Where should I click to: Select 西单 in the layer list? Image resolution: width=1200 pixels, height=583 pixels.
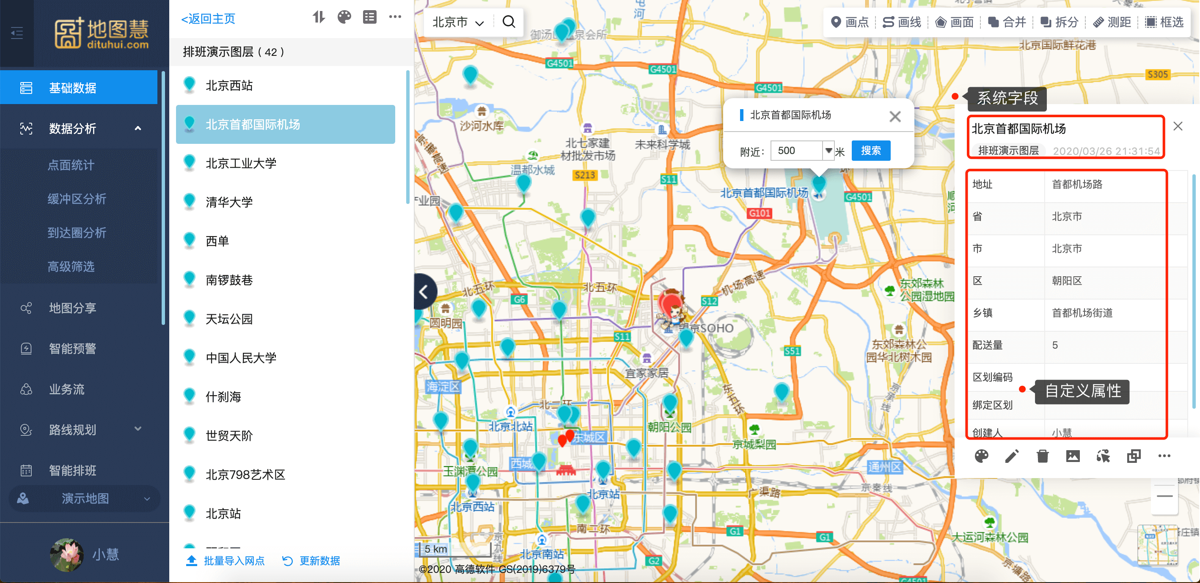pyautogui.click(x=286, y=241)
